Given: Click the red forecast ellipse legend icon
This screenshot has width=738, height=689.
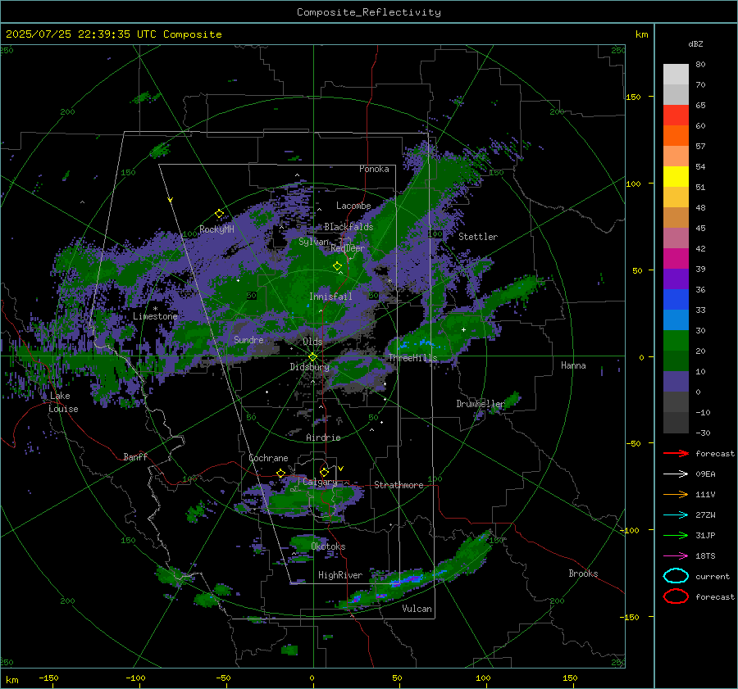Looking at the screenshot, I should pyautogui.click(x=676, y=596).
